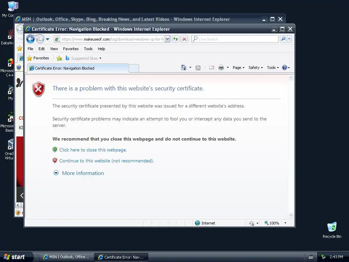349x262 pixels.
Task: Click the green Refresh page icon
Action: (176, 39)
